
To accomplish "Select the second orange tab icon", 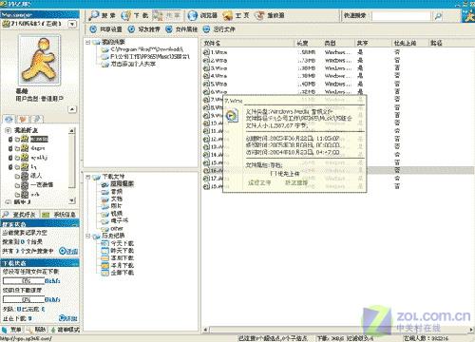I will click(x=23, y=120).
